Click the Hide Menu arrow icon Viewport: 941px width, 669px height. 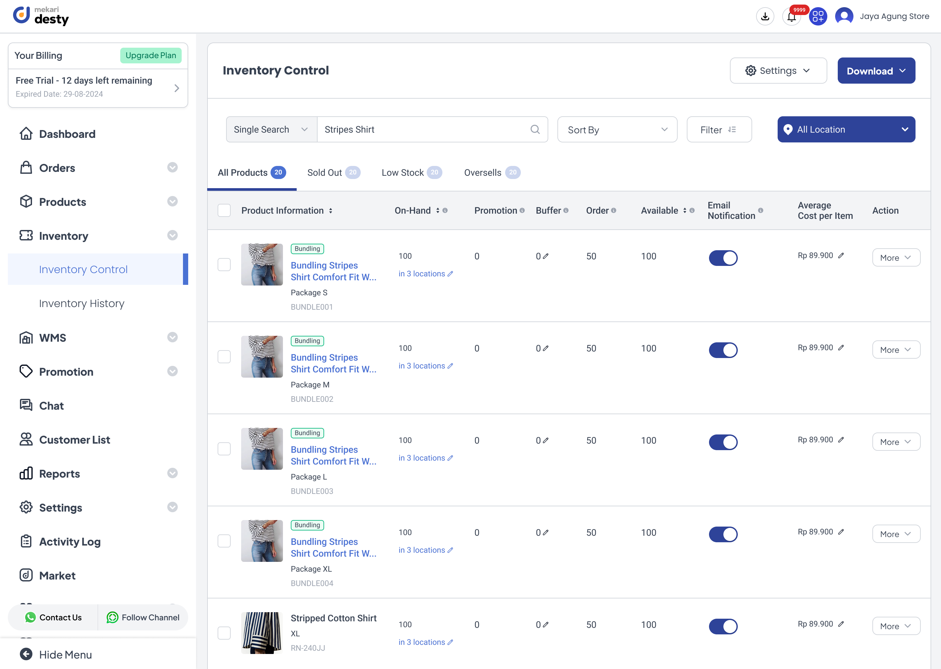[26, 654]
